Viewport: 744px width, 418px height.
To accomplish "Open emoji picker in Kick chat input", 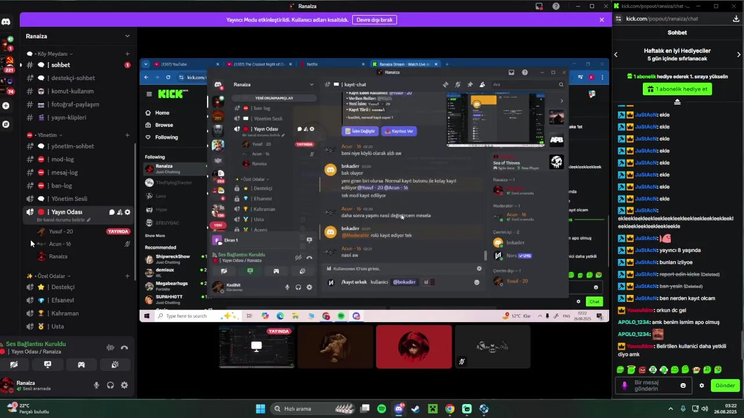I will tap(683, 385).
